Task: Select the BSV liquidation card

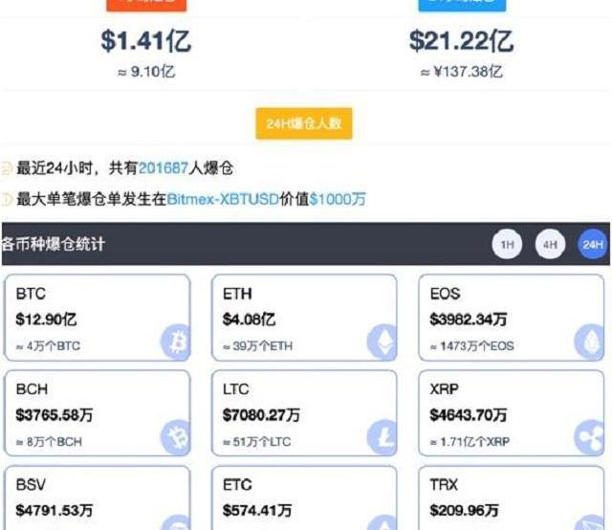Action: click(x=96, y=497)
